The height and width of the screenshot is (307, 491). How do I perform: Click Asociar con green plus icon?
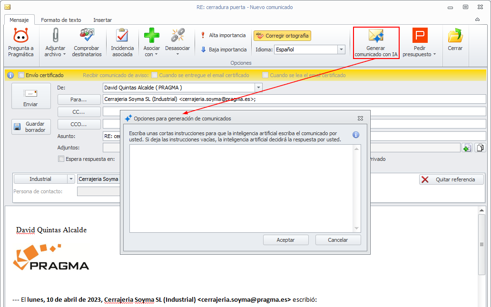click(152, 35)
